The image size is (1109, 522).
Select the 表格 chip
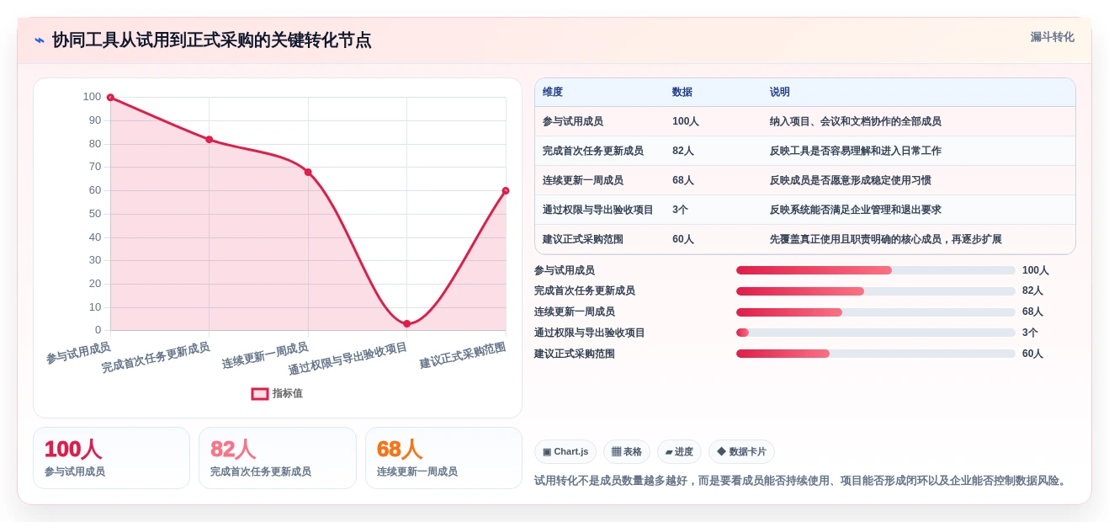point(627,452)
